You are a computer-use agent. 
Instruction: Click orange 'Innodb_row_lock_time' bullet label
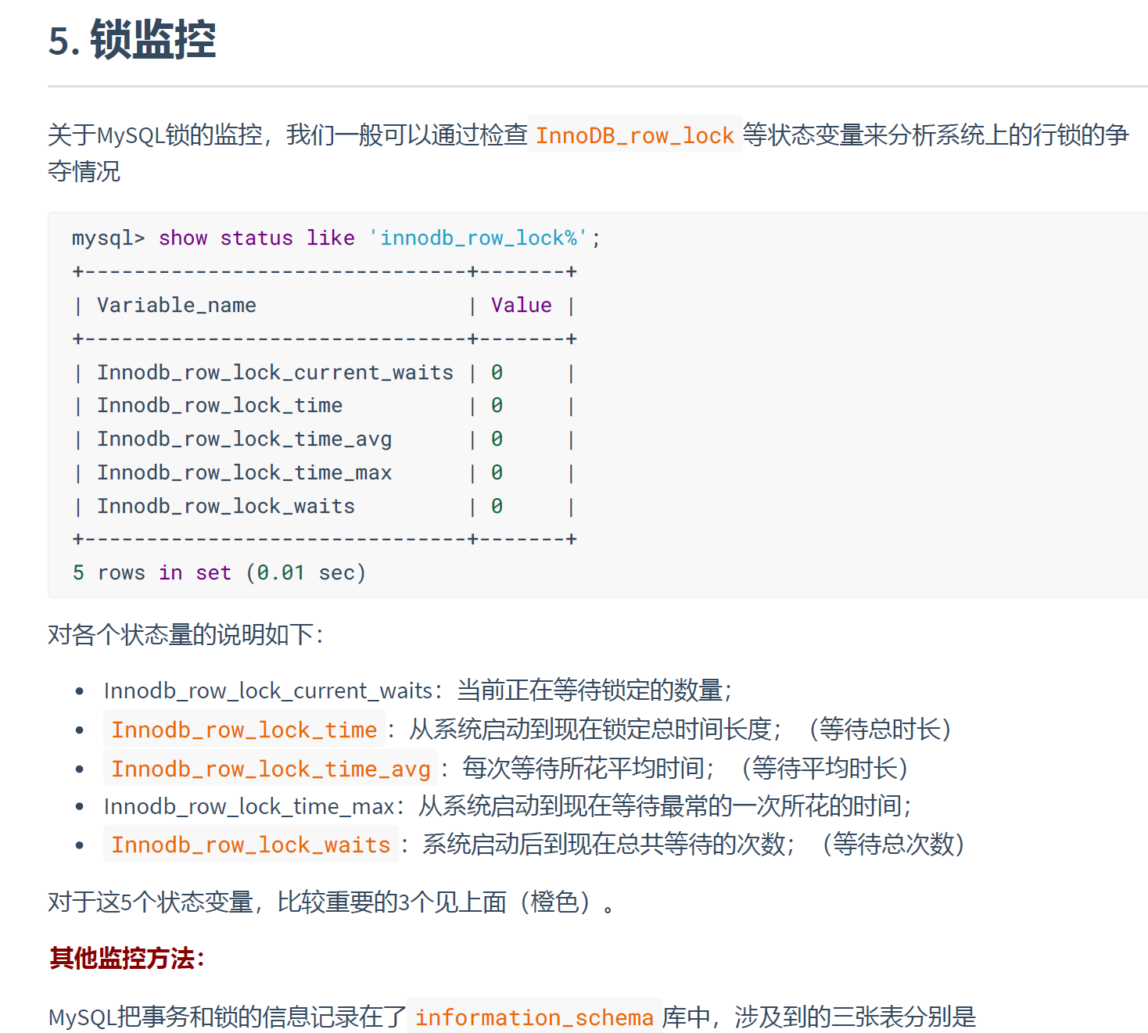pyautogui.click(x=244, y=730)
